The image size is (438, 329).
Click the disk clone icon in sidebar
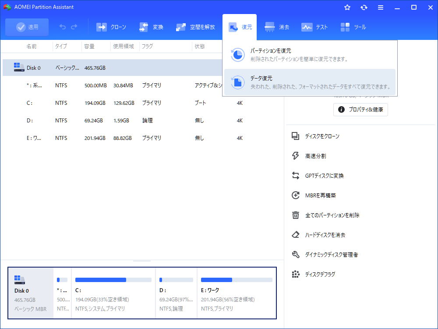[296, 136]
